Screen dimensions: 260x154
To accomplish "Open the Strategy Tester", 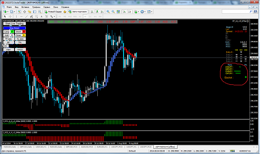I will click(x=40, y=12).
